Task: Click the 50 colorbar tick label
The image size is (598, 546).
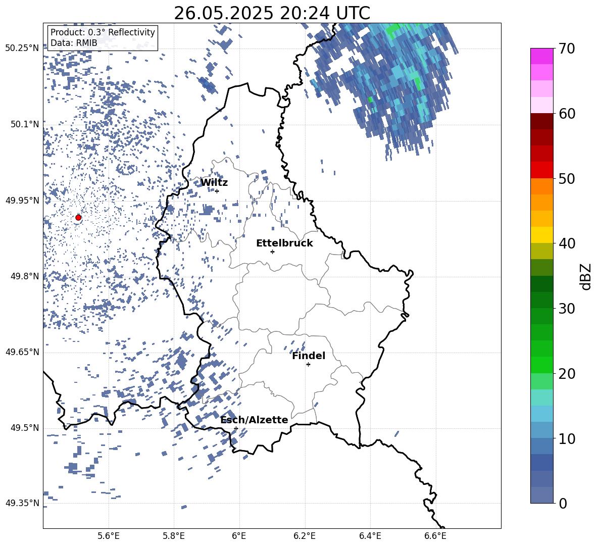Action: (567, 179)
